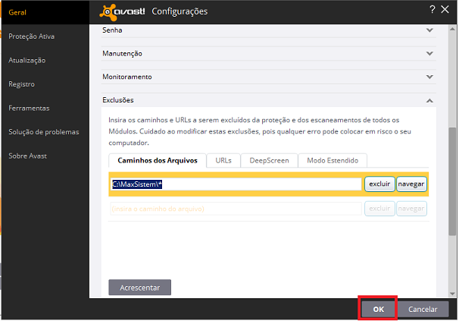Select the Caminhos dos Arquivos tab
Image resolution: width=459 pixels, height=321 pixels.
pos(158,161)
